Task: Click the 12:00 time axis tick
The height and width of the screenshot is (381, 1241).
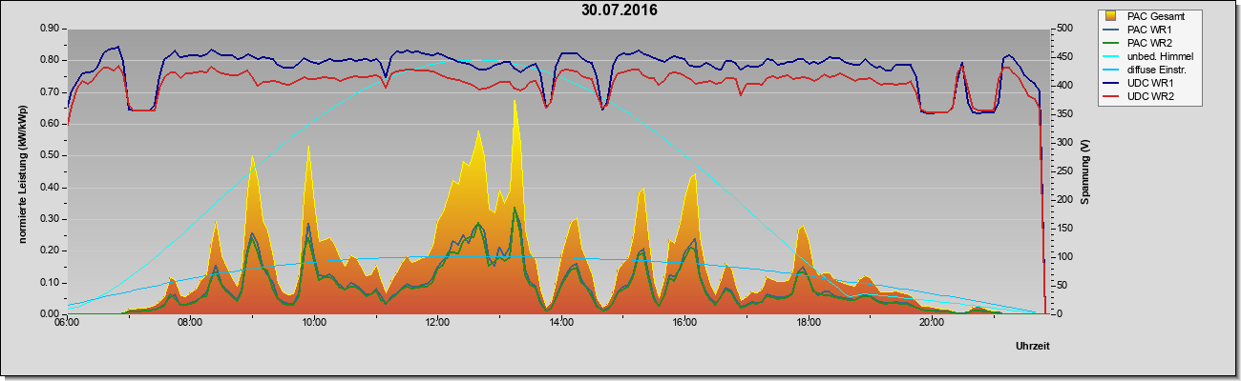Action: [437, 322]
